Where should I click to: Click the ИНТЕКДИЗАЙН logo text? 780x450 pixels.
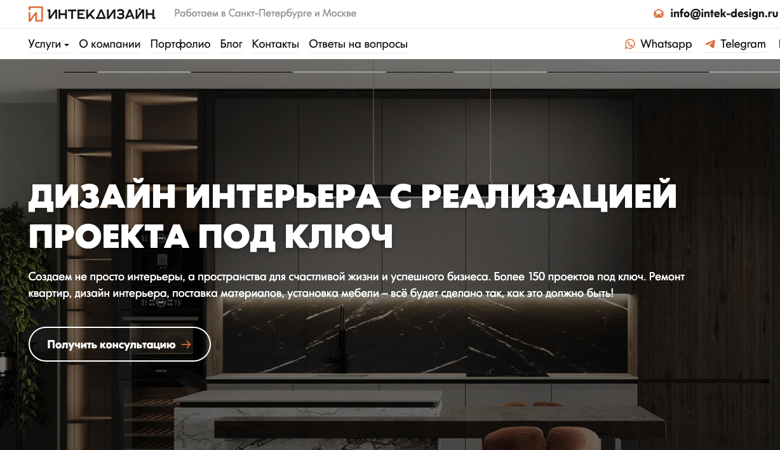click(101, 14)
